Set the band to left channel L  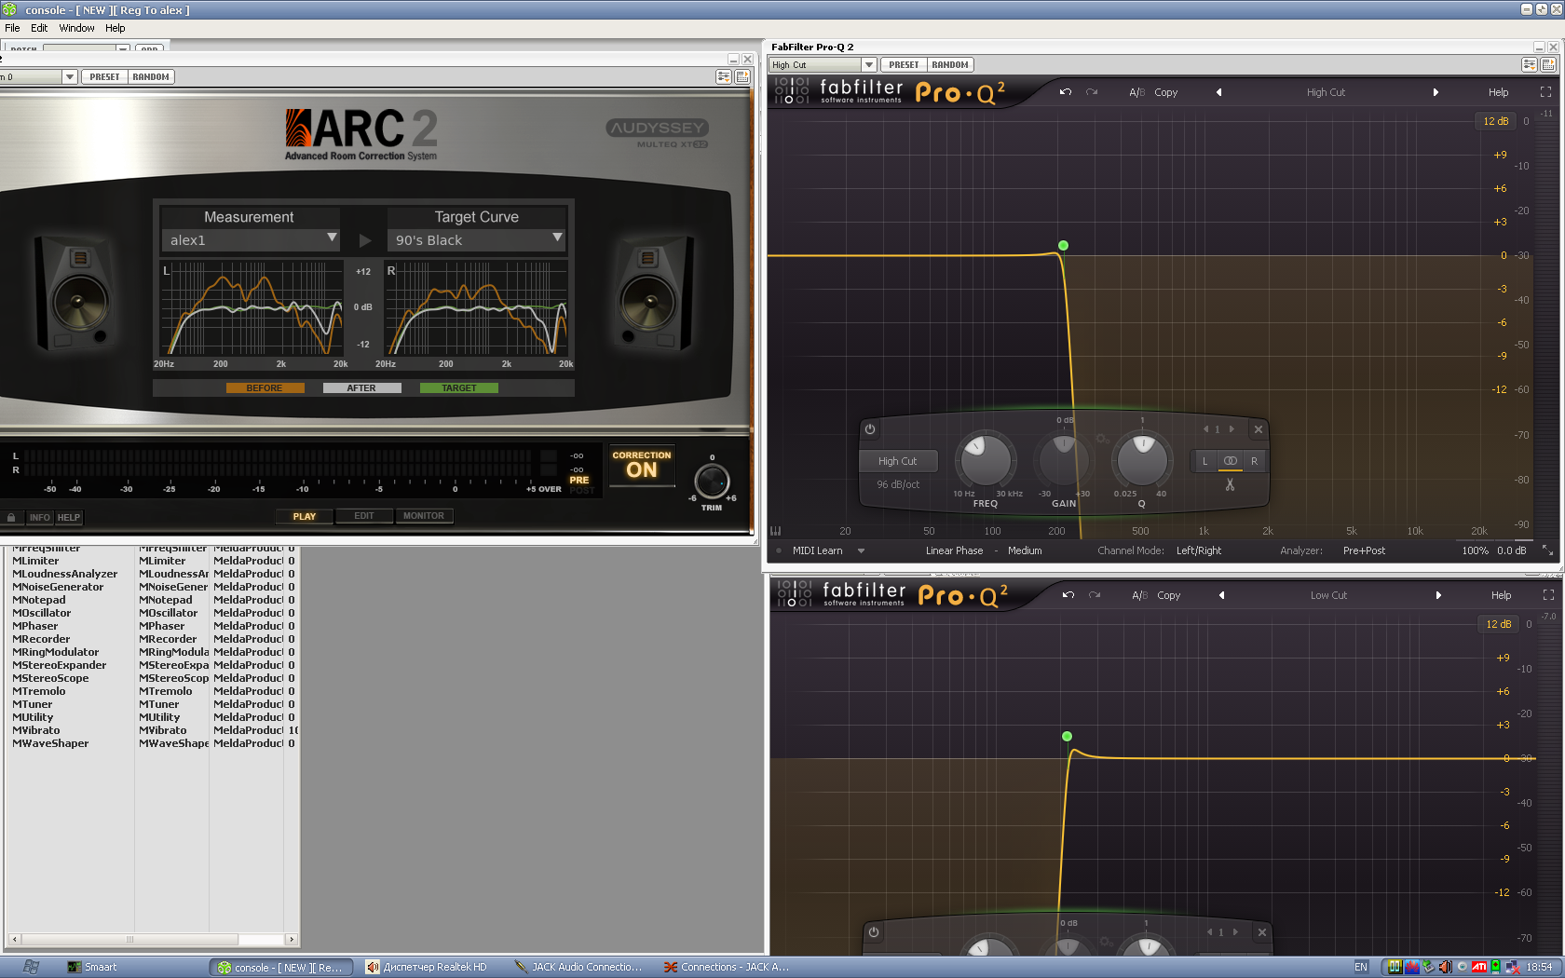click(1204, 461)
